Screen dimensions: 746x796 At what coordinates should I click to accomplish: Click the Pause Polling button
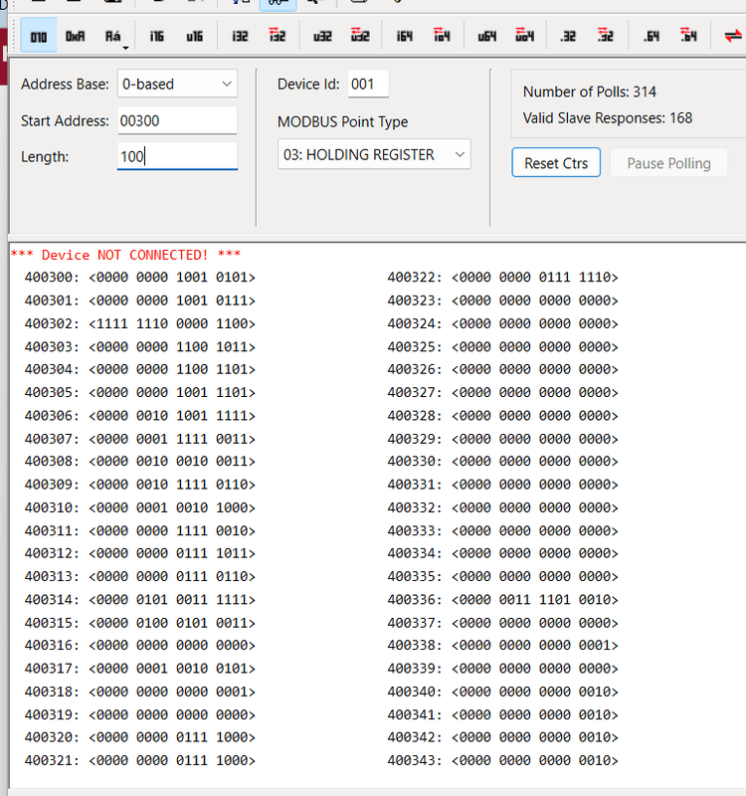click(x=668, y=163)
